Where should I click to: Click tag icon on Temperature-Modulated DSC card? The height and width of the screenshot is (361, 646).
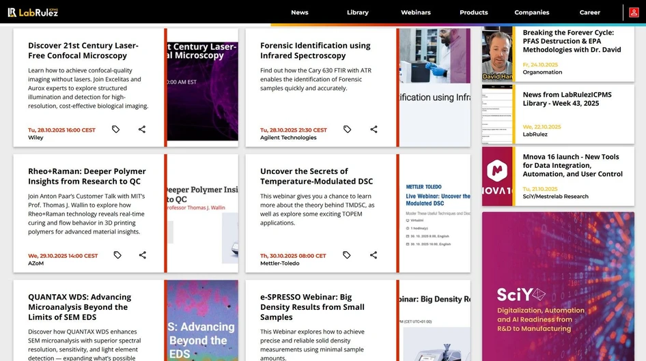(x=347, y=255)
